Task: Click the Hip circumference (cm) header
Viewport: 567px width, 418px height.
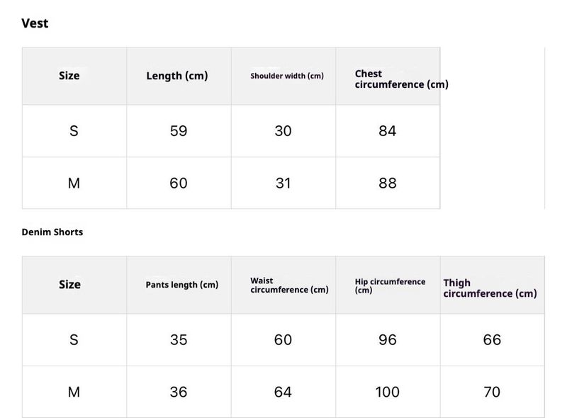Action: pyautogui.click(x=390, y=286)
